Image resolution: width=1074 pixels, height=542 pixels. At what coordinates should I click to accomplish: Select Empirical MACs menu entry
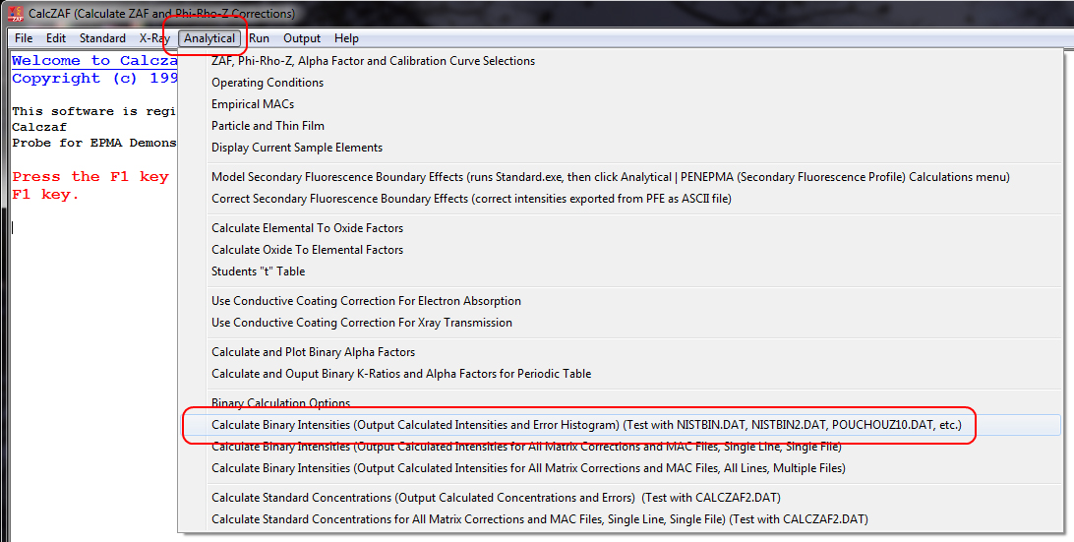253,104
